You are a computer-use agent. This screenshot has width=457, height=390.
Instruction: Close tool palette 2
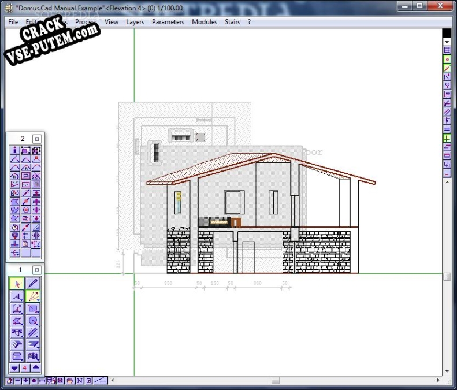[36, 139]
